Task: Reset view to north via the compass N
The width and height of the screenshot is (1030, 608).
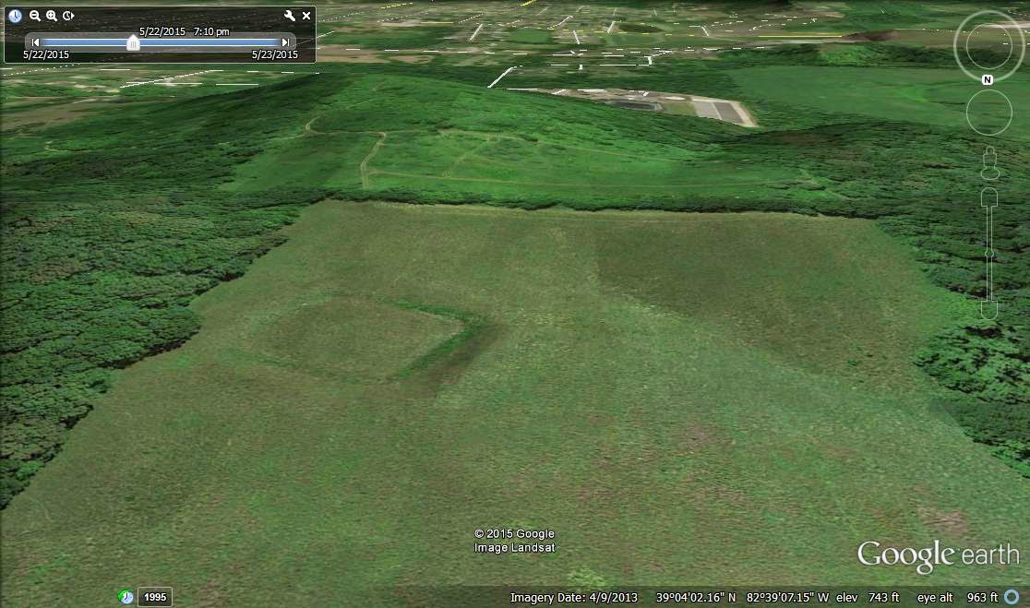Action: tap(988, 79)
